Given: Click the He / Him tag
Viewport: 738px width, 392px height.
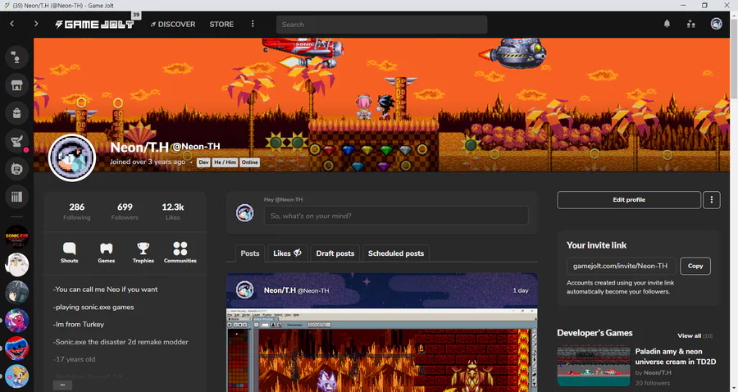Looking at the screenshot, I should pos(225,162).
